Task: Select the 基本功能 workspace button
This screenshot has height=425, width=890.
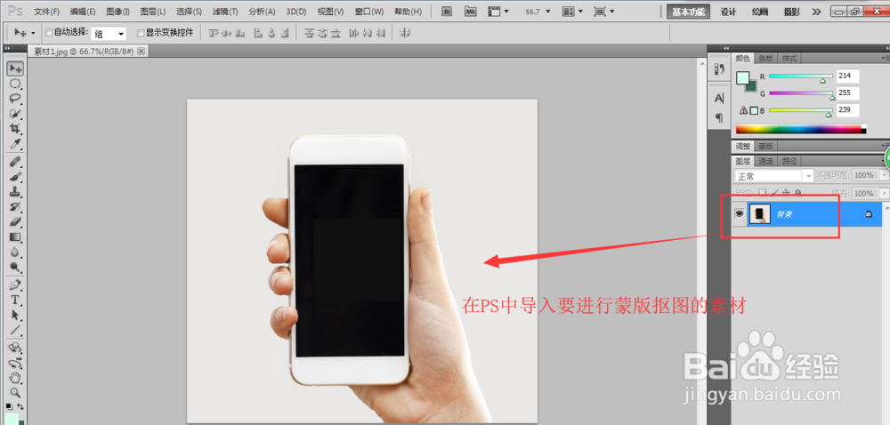Action: [688, 12]
